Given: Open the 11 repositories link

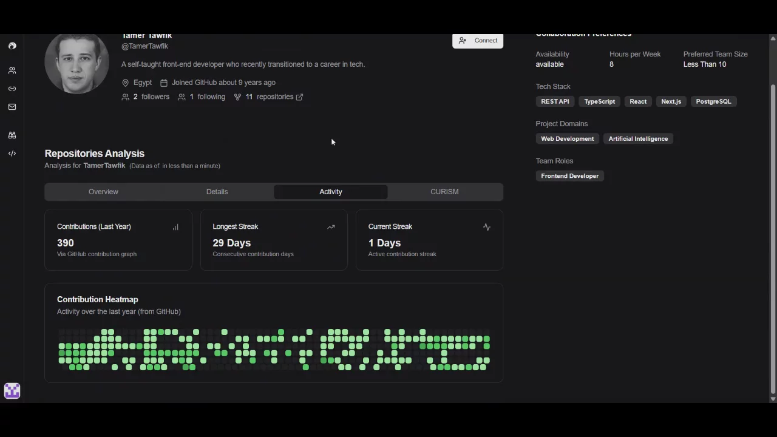Looking at the screenshot, I should pyautogui.click(x=269, y=97).
